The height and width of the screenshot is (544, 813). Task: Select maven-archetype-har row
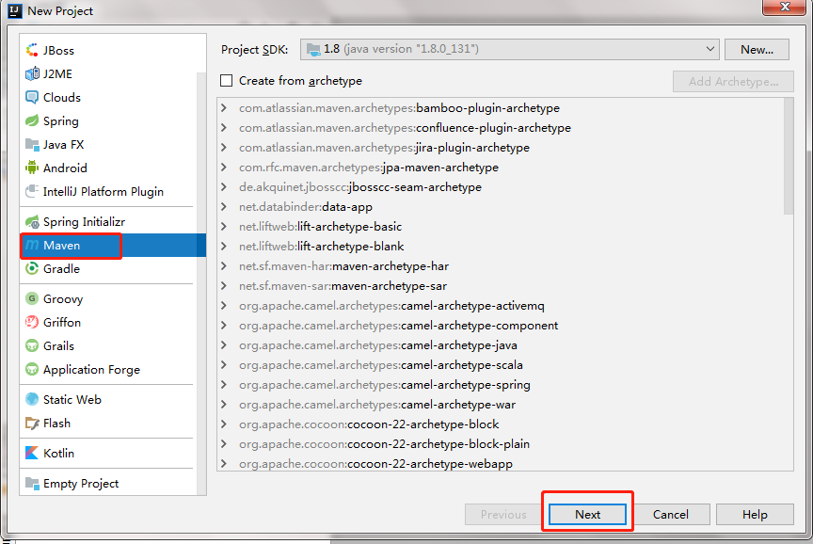[x=501, y=266]
